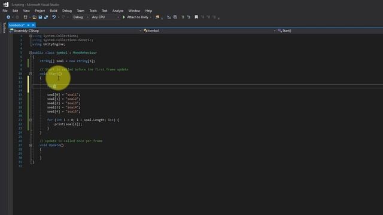Screen dimensions: 383x215
Task: Open the File menu
Action: pyautogui.click(x=5, y=11)
